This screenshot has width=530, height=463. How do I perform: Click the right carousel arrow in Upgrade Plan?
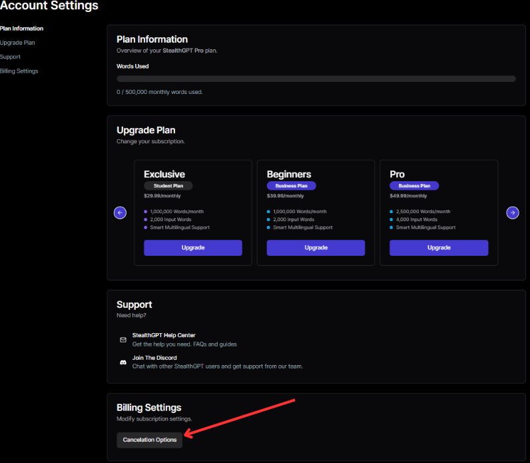[x=513, y=213]
